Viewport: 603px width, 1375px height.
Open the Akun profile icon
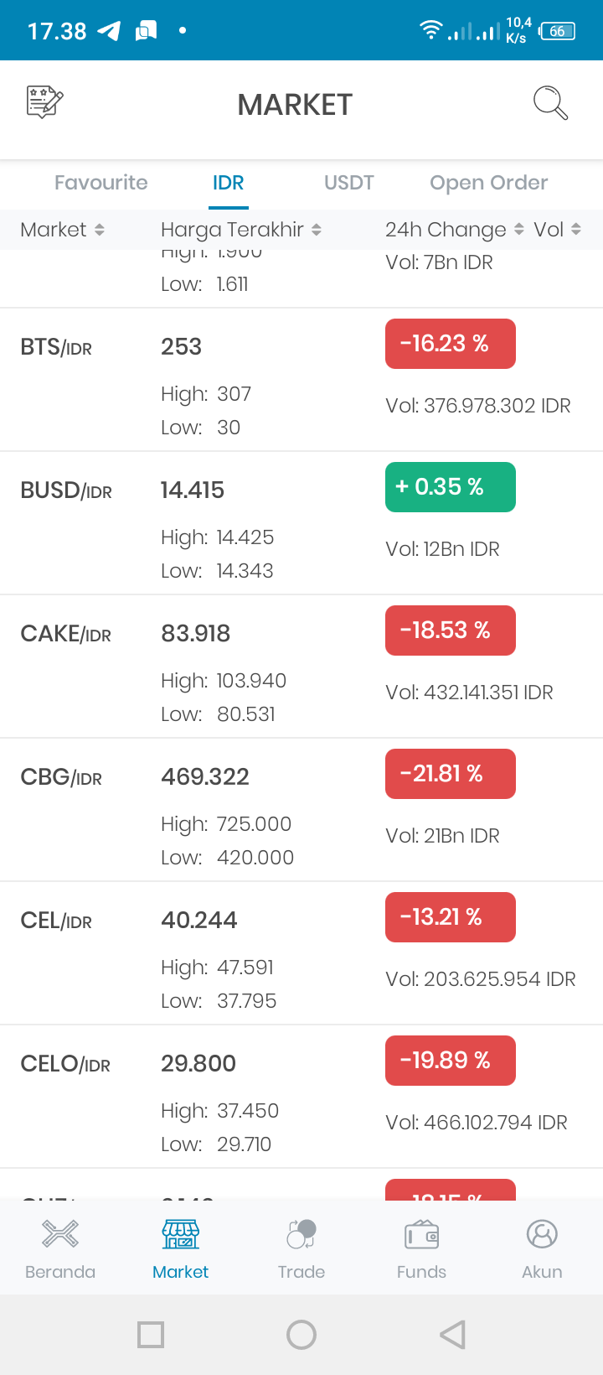[x=542, y=1234]
